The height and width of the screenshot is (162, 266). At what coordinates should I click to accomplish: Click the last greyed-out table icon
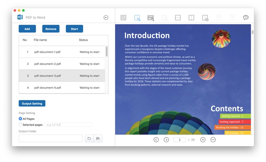(232, 18)
